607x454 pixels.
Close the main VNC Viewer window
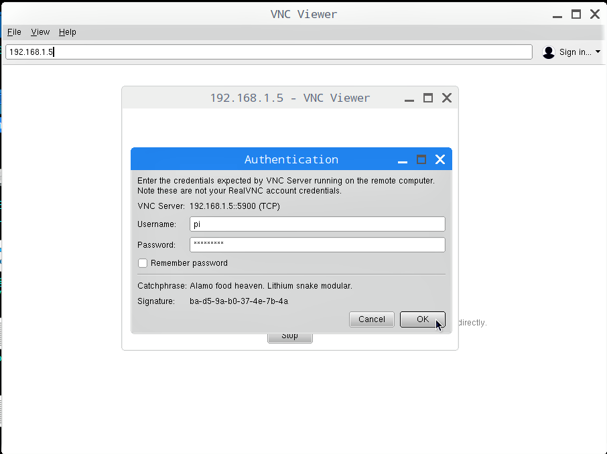pyautogui.click(x=595, y=14)
